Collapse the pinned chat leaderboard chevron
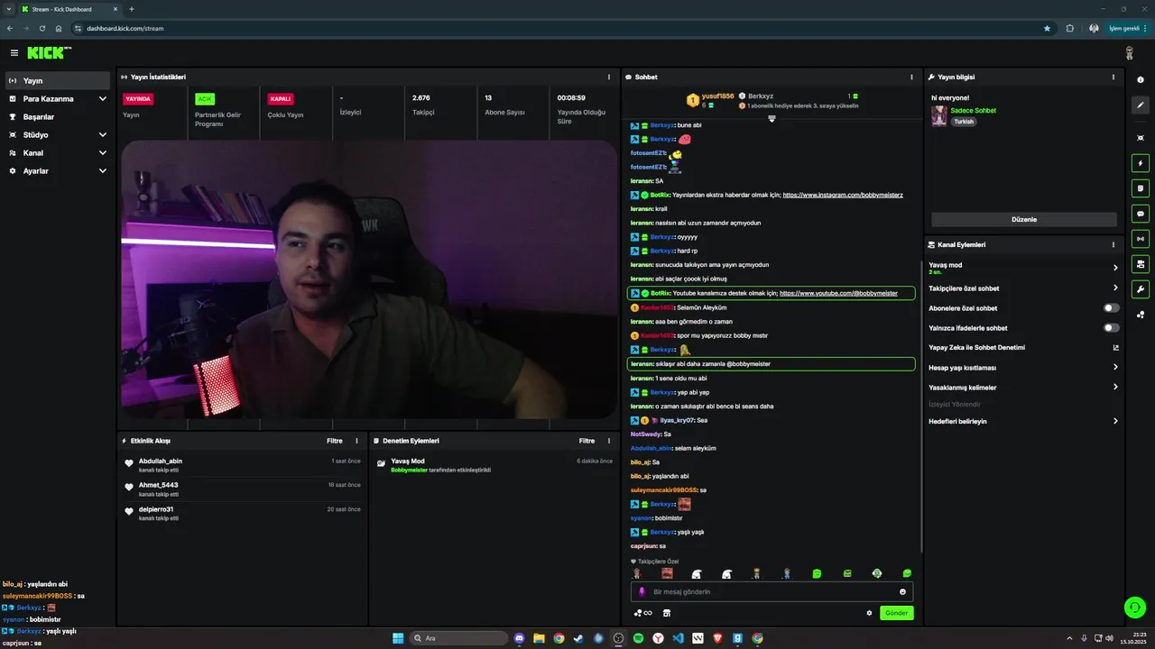1155x649 pixels. coord(772,119)
